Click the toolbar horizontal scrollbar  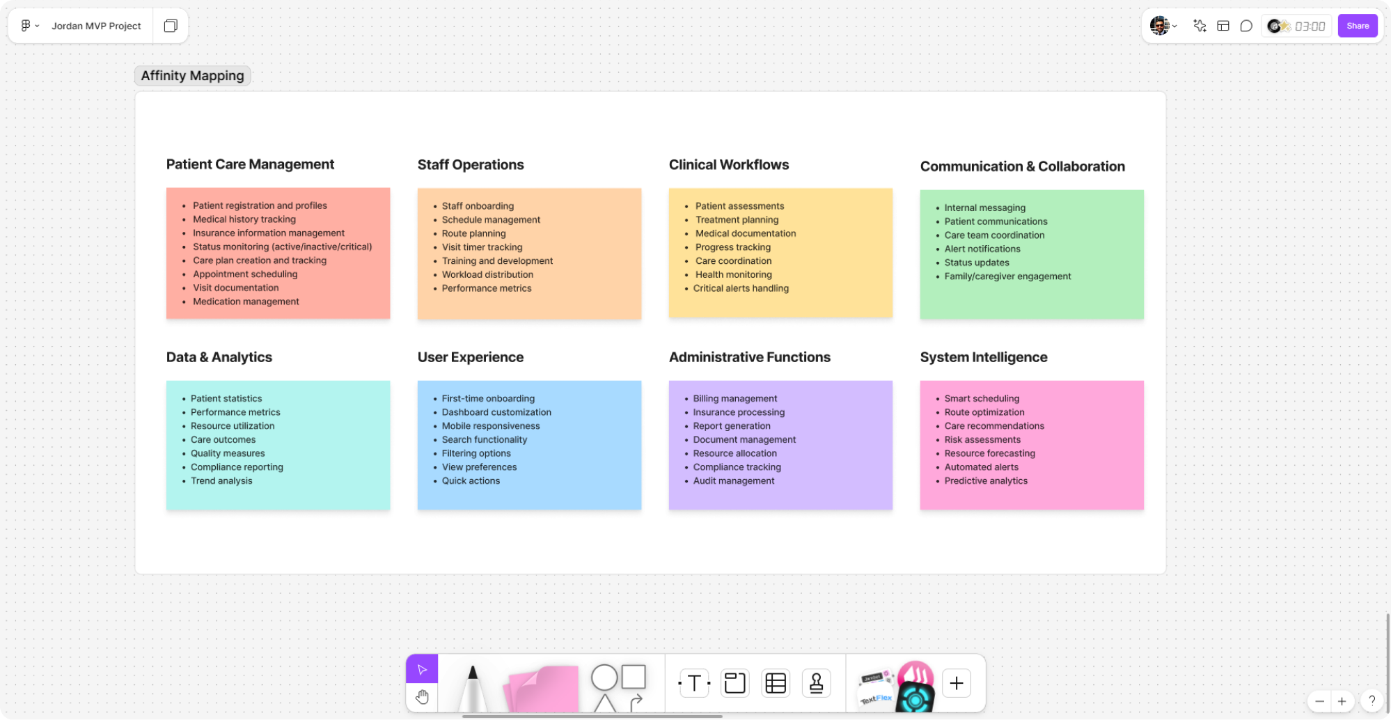tap(592, 716)
